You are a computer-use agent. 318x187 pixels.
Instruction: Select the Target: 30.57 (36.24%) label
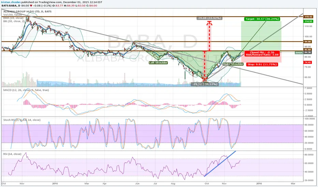click(x=262, y=19)
